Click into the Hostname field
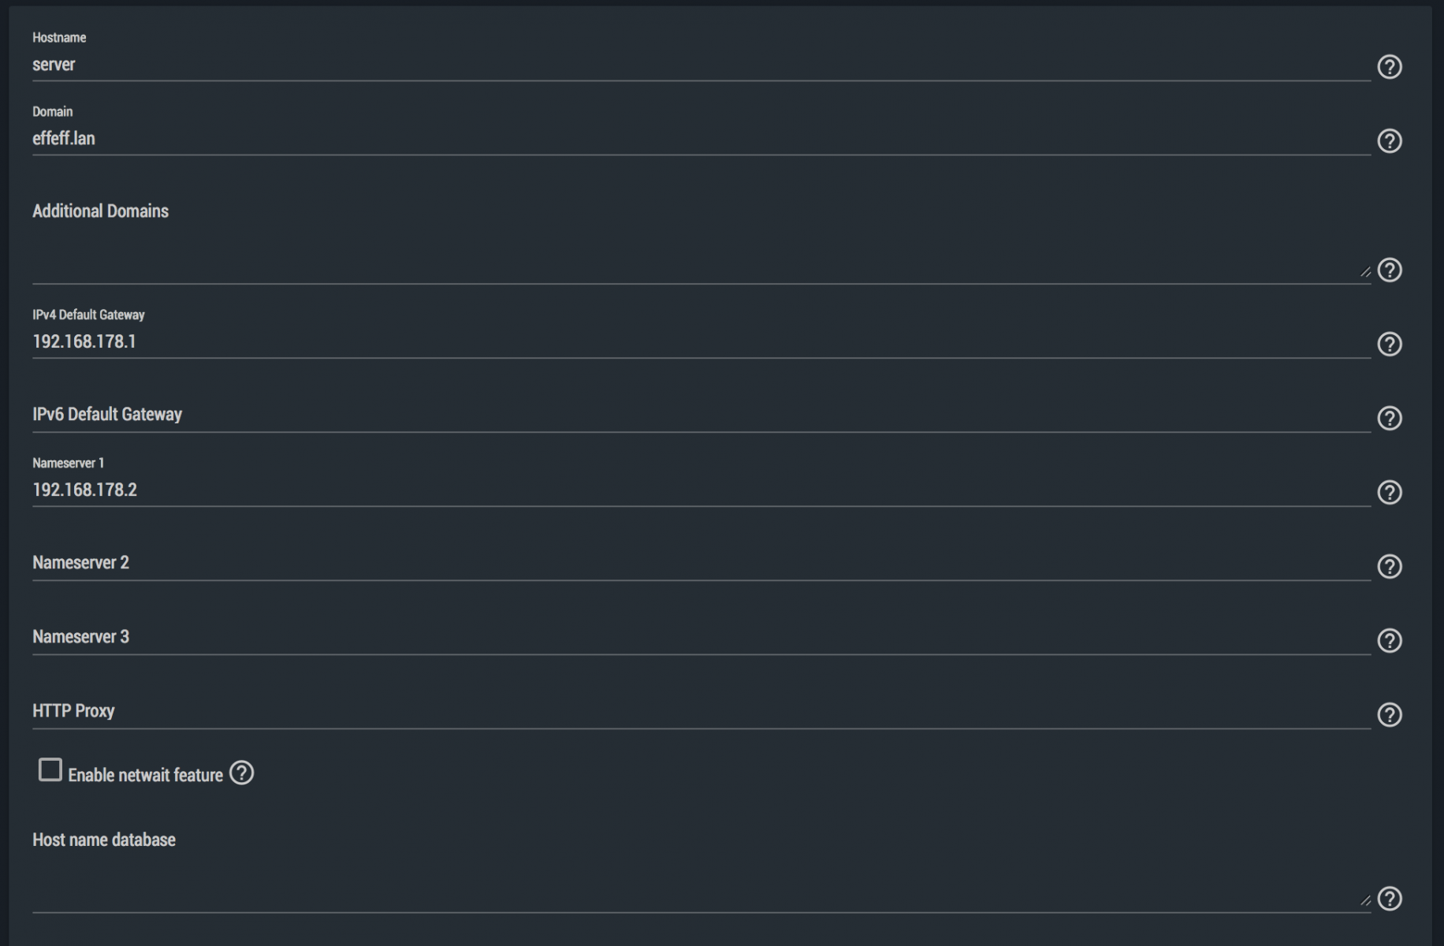Image resolution: width=1444 pixels, height=946 pixels. (x=694, y=65)
